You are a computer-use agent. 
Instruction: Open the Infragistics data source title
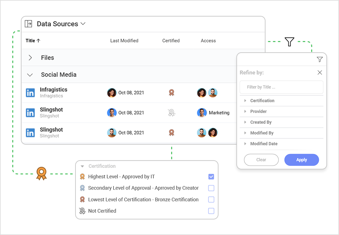click(x=54, y=90)
